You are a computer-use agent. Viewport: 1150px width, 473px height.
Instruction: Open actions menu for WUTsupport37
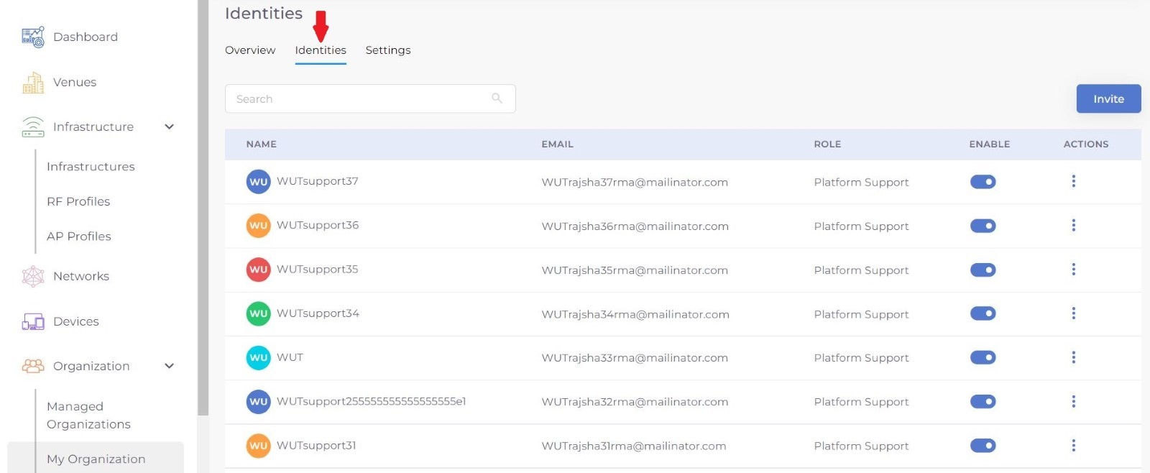pyautogui.click(x=1073, y=181)
